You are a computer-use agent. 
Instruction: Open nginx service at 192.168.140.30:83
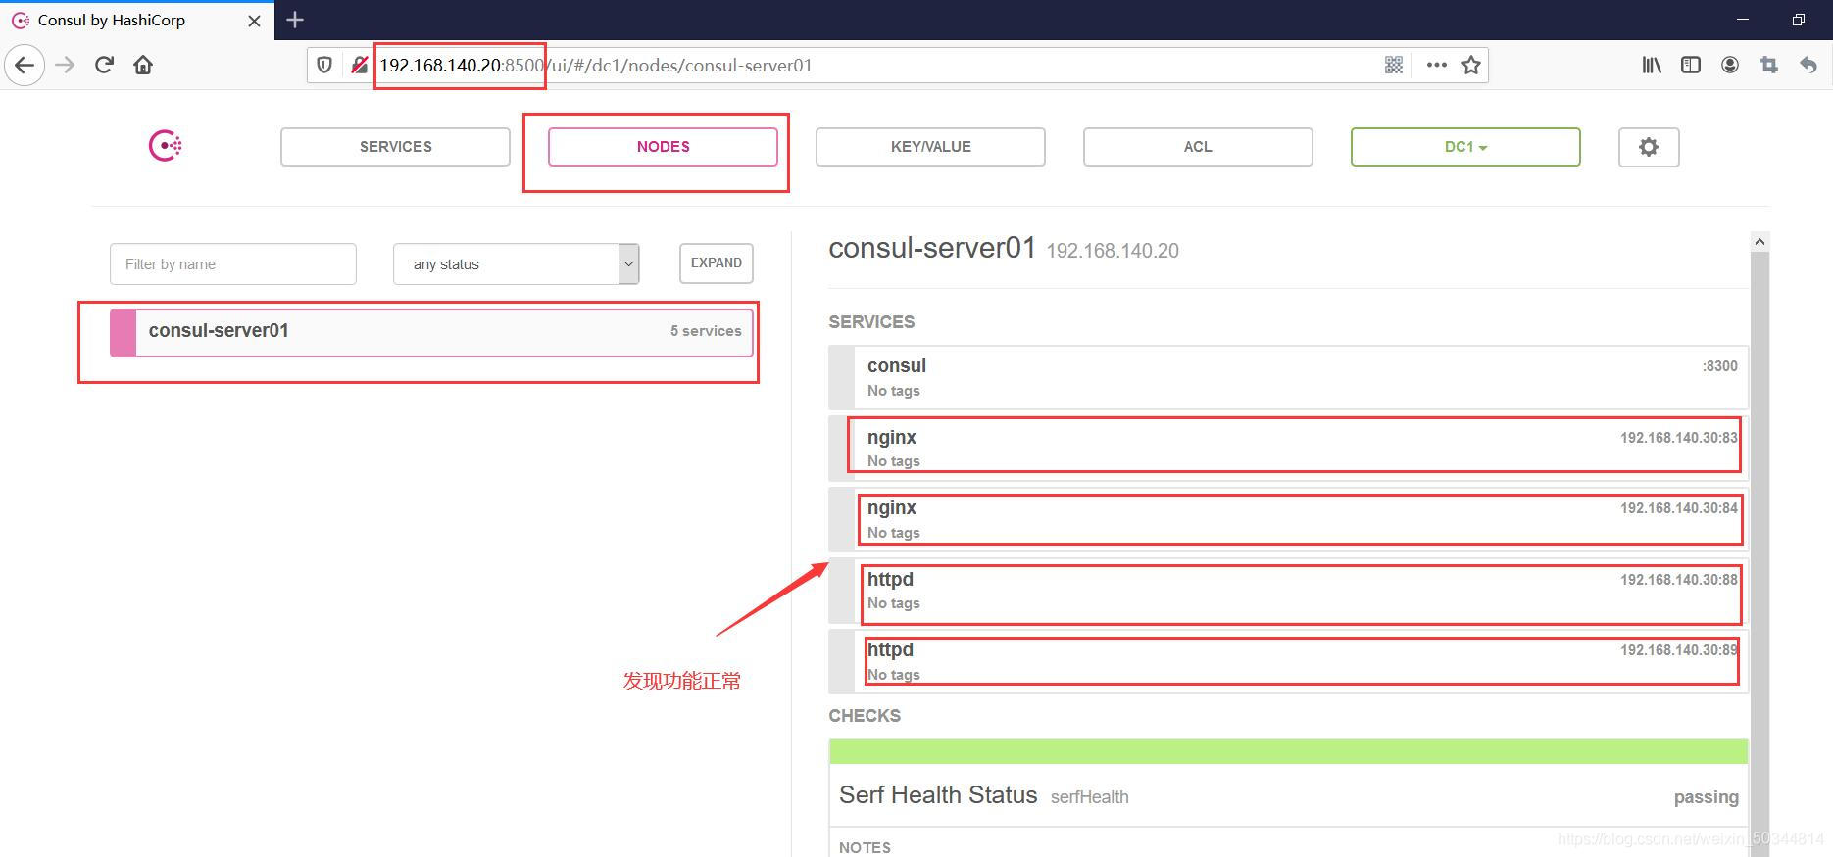click(x=1288, y=448)
